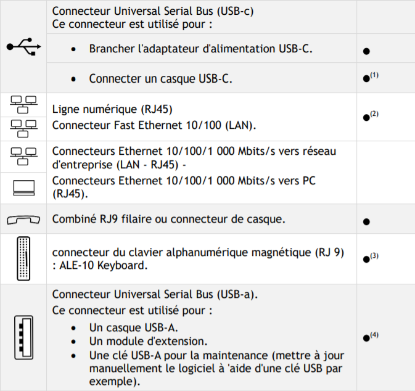Click the dot in the Combiné RJ9 row

pos(366,221)
